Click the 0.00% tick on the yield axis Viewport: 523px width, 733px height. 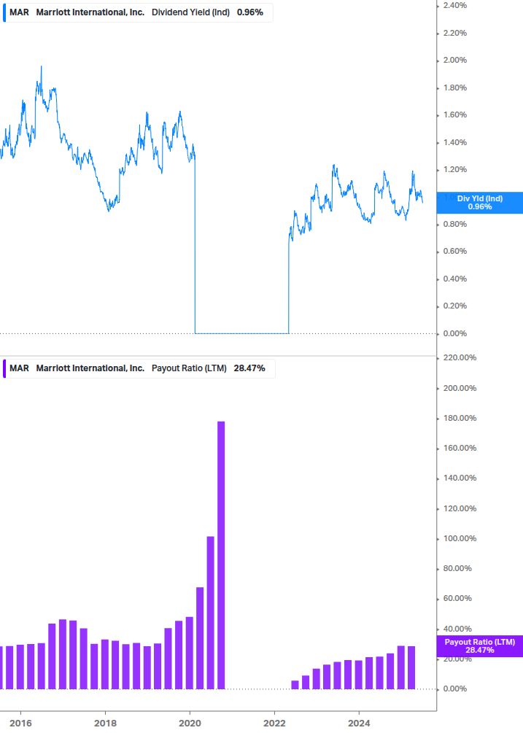(454, 334)
